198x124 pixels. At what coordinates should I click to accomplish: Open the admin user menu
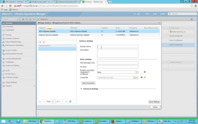[x=163, y=14]
